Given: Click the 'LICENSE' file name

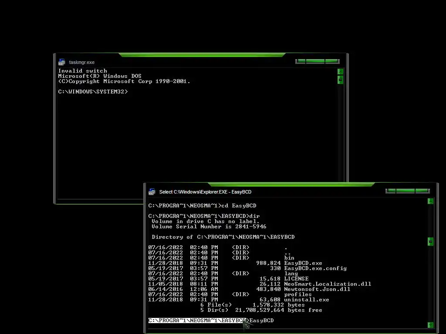Looking at the screenshot, I should 296,279.
